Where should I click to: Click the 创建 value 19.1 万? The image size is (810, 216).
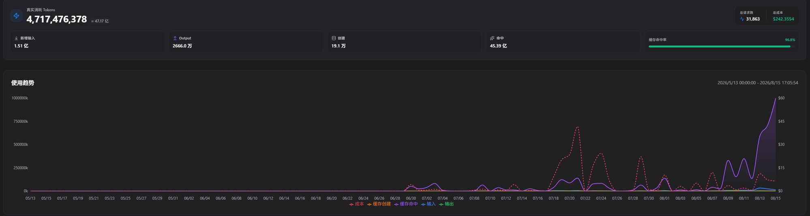tap(339, 46)
